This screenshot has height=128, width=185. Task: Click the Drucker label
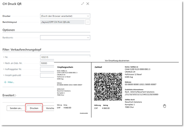click(x=6, y=16)
